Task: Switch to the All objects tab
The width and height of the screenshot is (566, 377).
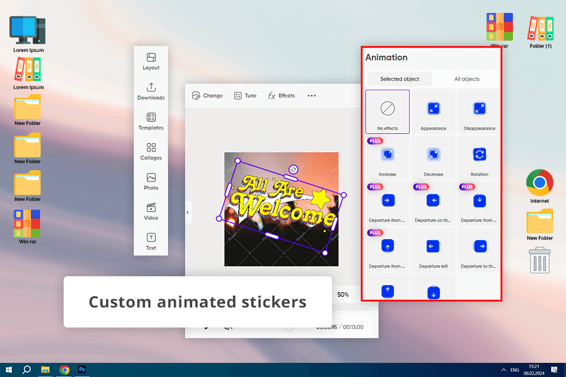Action: [467, 79]
